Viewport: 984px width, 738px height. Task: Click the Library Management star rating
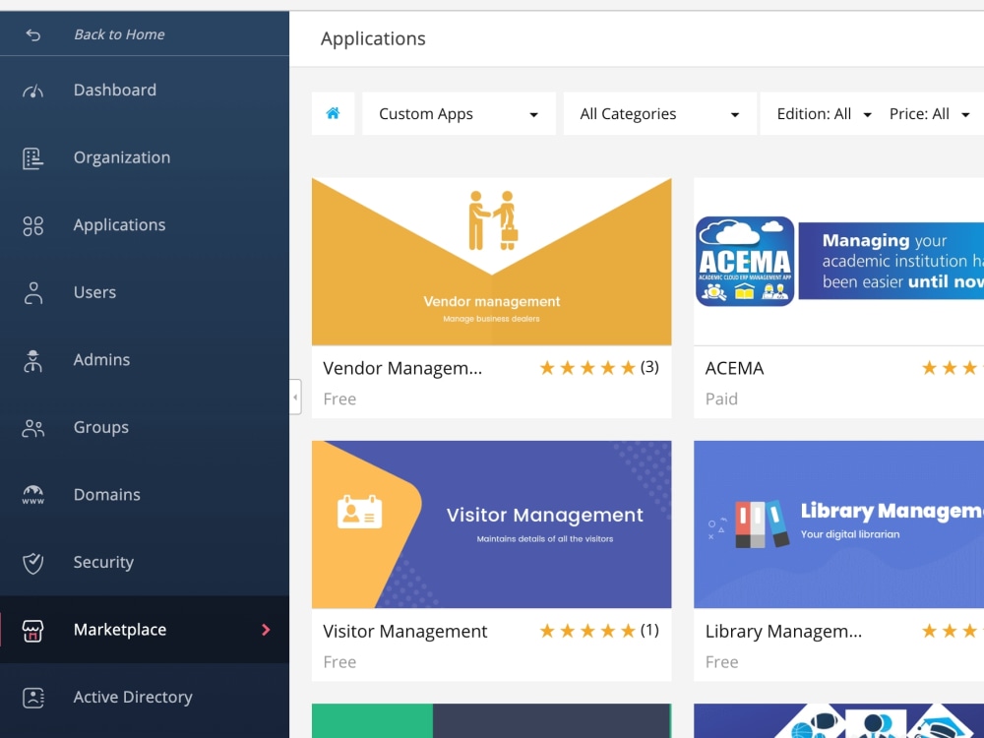[x=952, y=631]
